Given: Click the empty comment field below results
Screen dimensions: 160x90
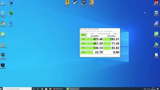Looking at the screenshot, I should tap(100, 55).
